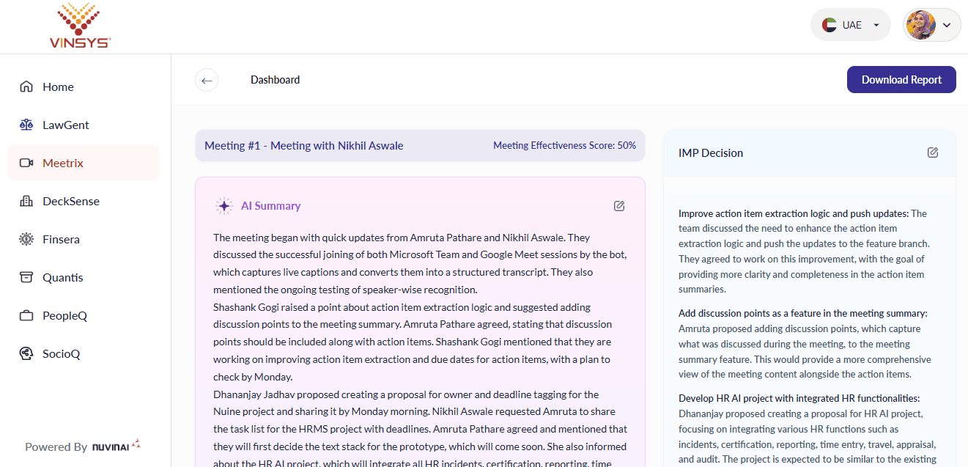Click the Vinsys logo
Viewport: 968px width, 467px height.
point(81,26)
